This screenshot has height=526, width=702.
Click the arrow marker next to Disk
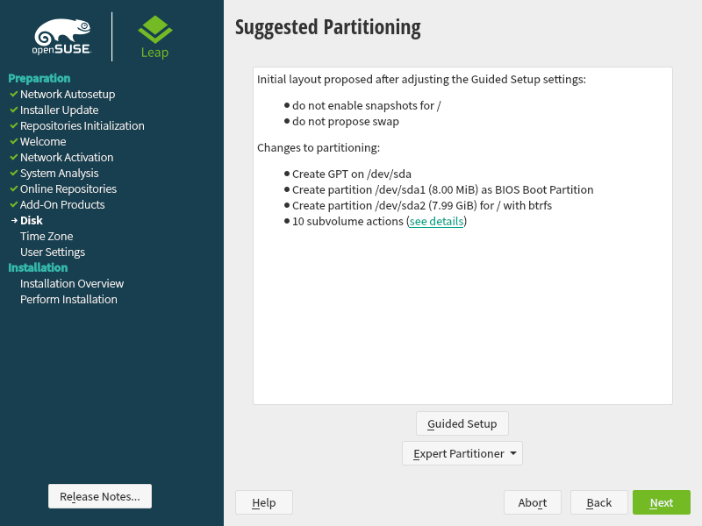[x=13, y=220]
